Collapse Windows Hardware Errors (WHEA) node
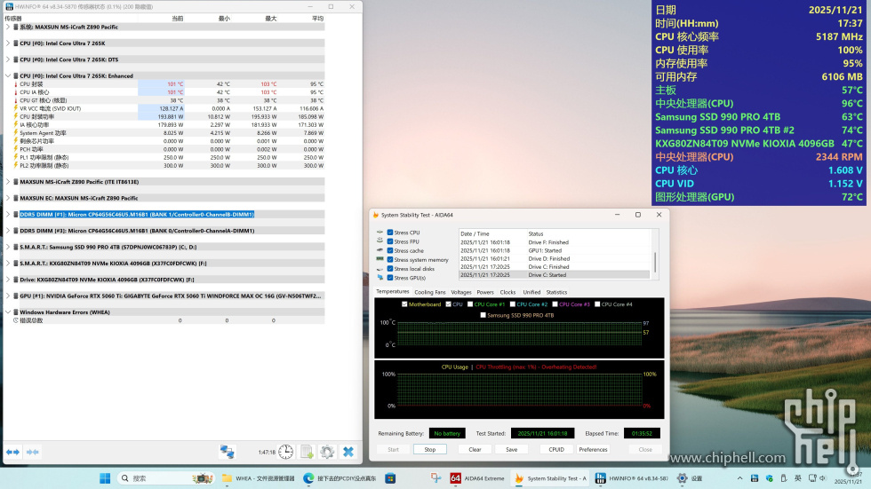 click(8, 312)
